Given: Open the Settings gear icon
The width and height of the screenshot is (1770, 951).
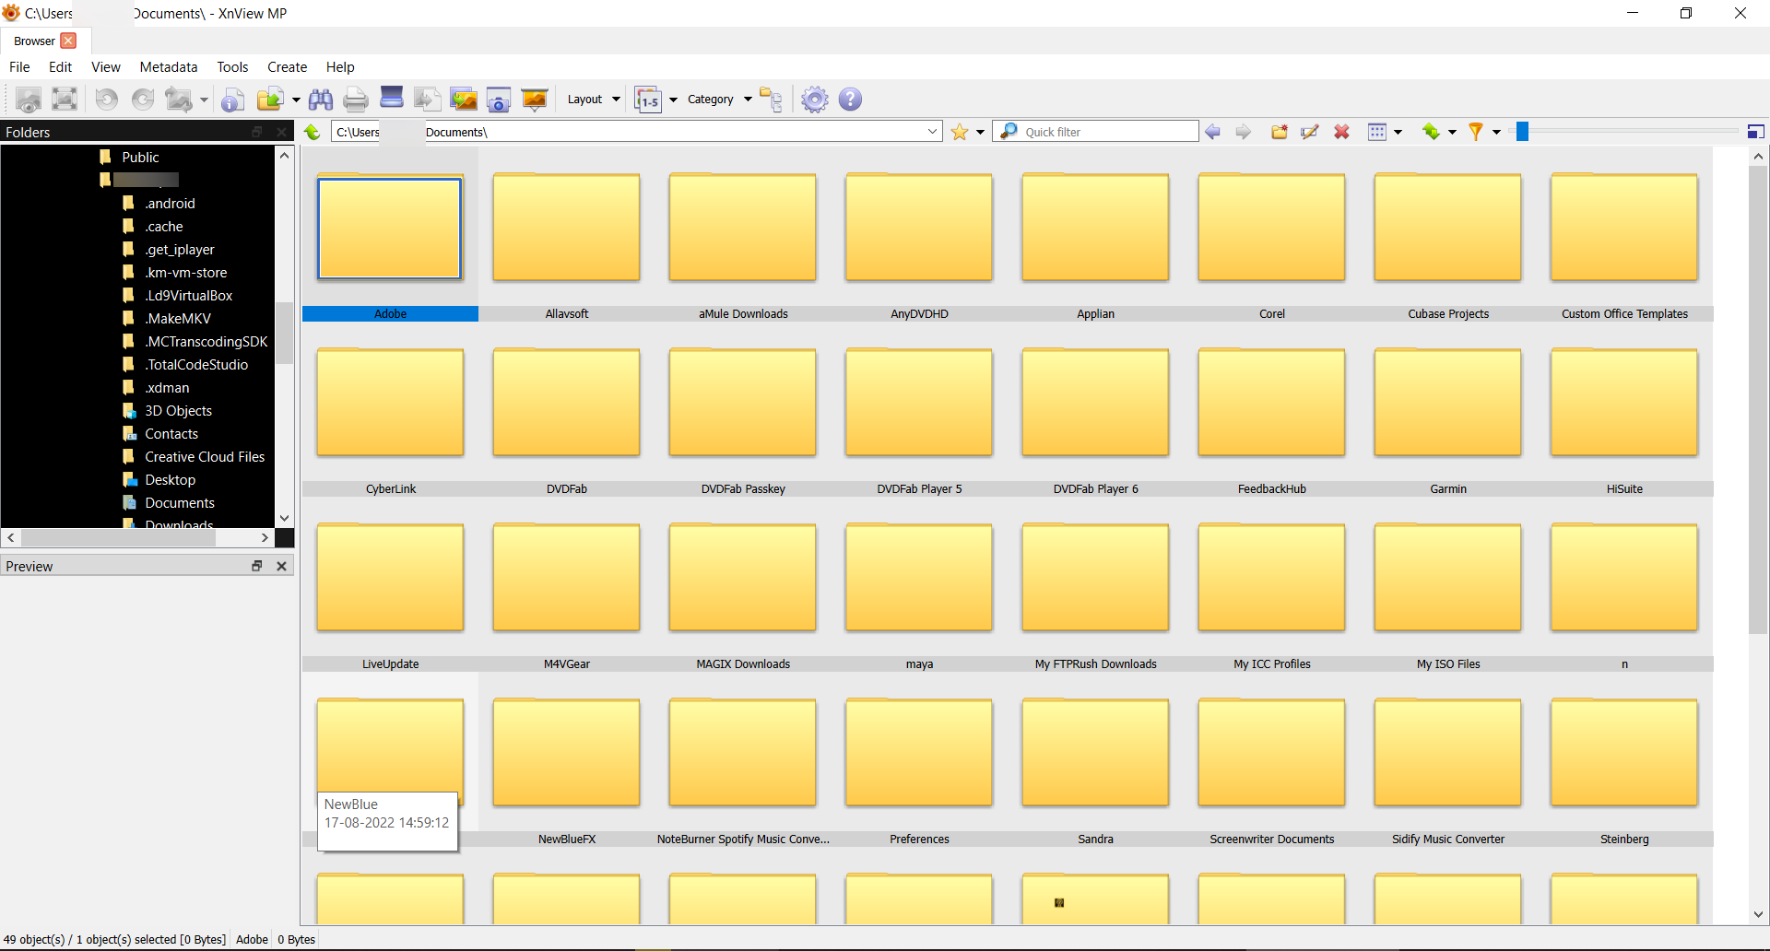Looking at the screenshot, I should 815,100.
